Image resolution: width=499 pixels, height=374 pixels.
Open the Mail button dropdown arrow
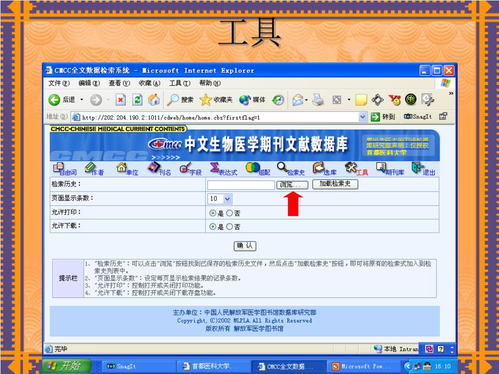tap(306, 100)
